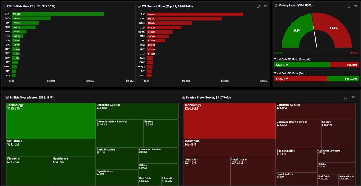This screenshot has width=361, height=186.
Task: Click the $439.41M calls sold bar
Action: 300,79
